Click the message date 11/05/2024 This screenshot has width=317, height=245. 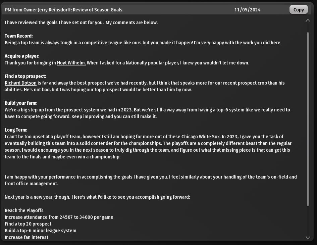tap(247, 10)
